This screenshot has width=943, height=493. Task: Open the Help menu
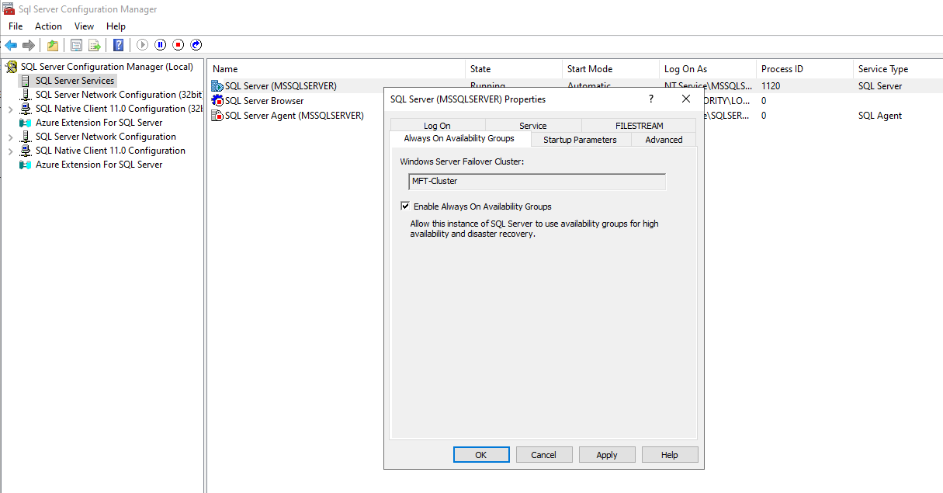coord(116,26)
